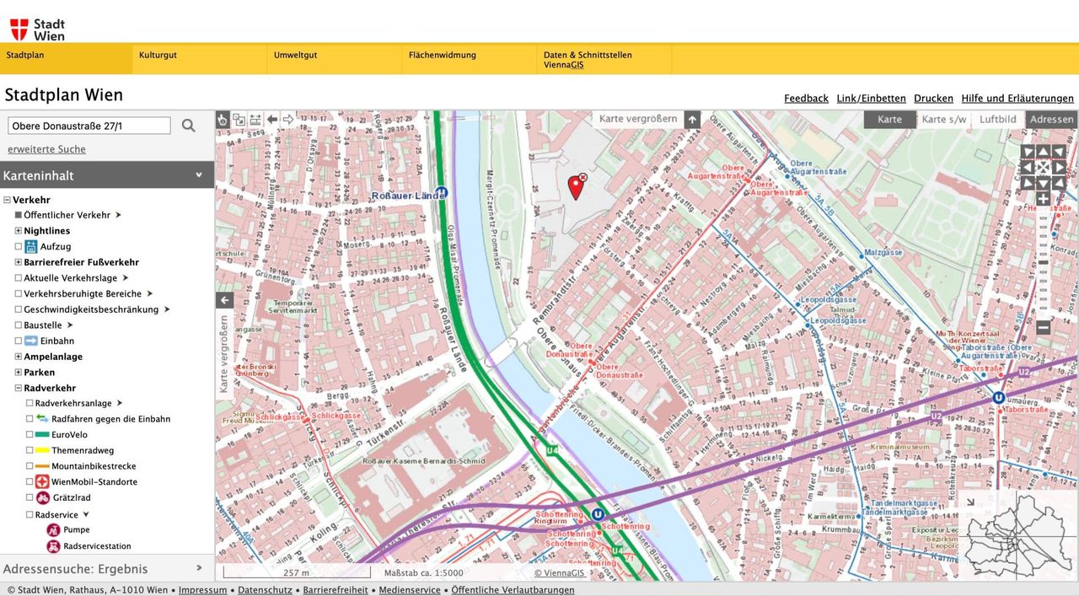Select the info pointer tool

[x=223, y=120]
